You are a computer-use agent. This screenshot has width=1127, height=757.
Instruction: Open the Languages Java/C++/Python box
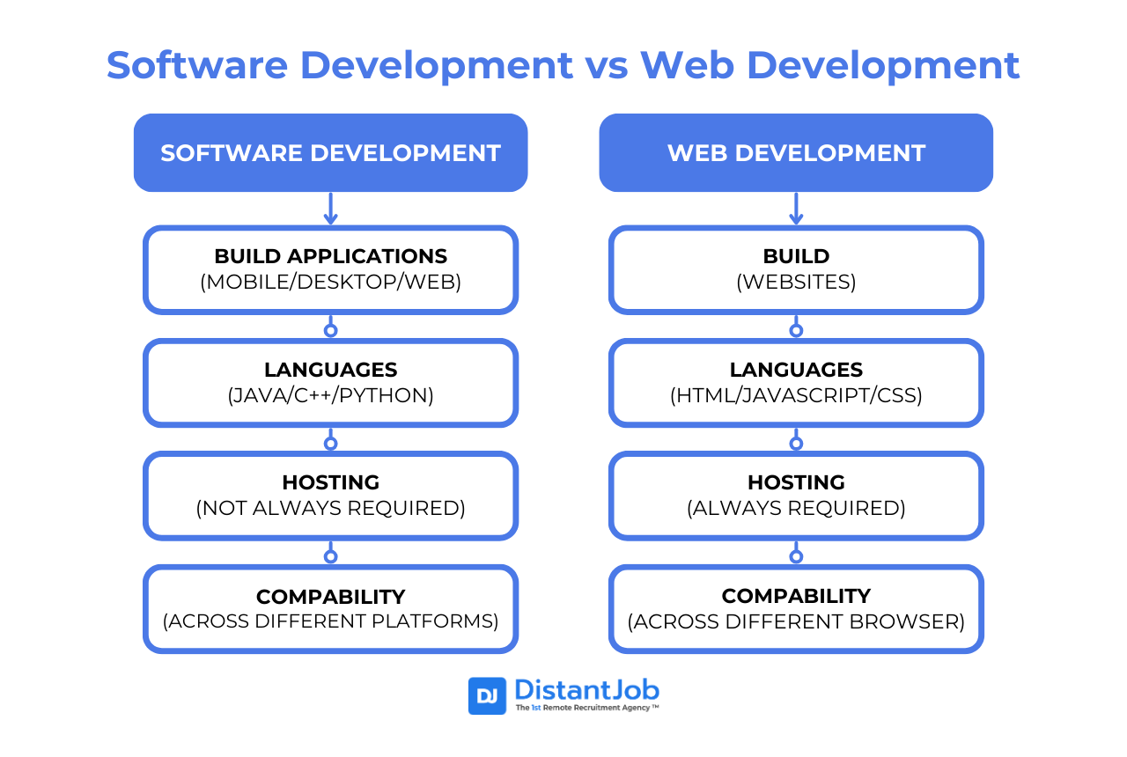pyautogui.click(x=330, y=383)
